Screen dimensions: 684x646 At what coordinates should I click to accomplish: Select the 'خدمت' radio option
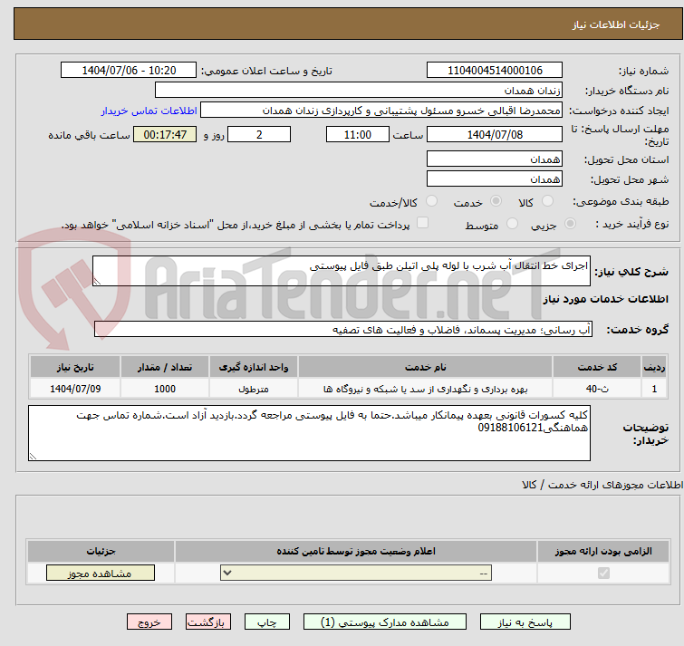[496, 201]
